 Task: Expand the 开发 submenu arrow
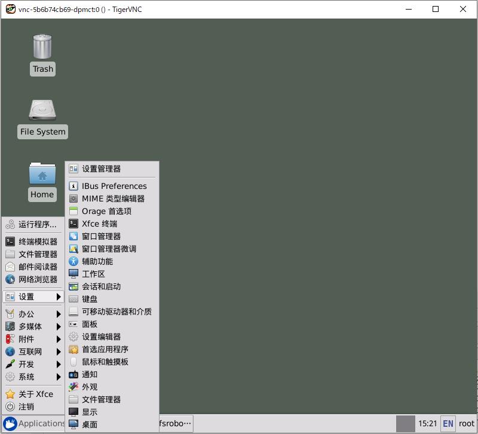(59, 364)
